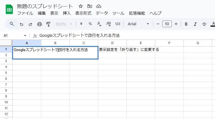This screenshot has width=215, height=119.
Task: Click the fx function icon
Action: pos(35,36)
